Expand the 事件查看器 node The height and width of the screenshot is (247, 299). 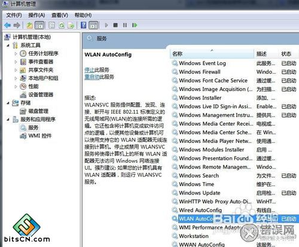(16, 62)
